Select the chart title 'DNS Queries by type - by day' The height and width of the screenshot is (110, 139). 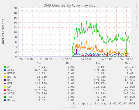[x=69, y=6]
